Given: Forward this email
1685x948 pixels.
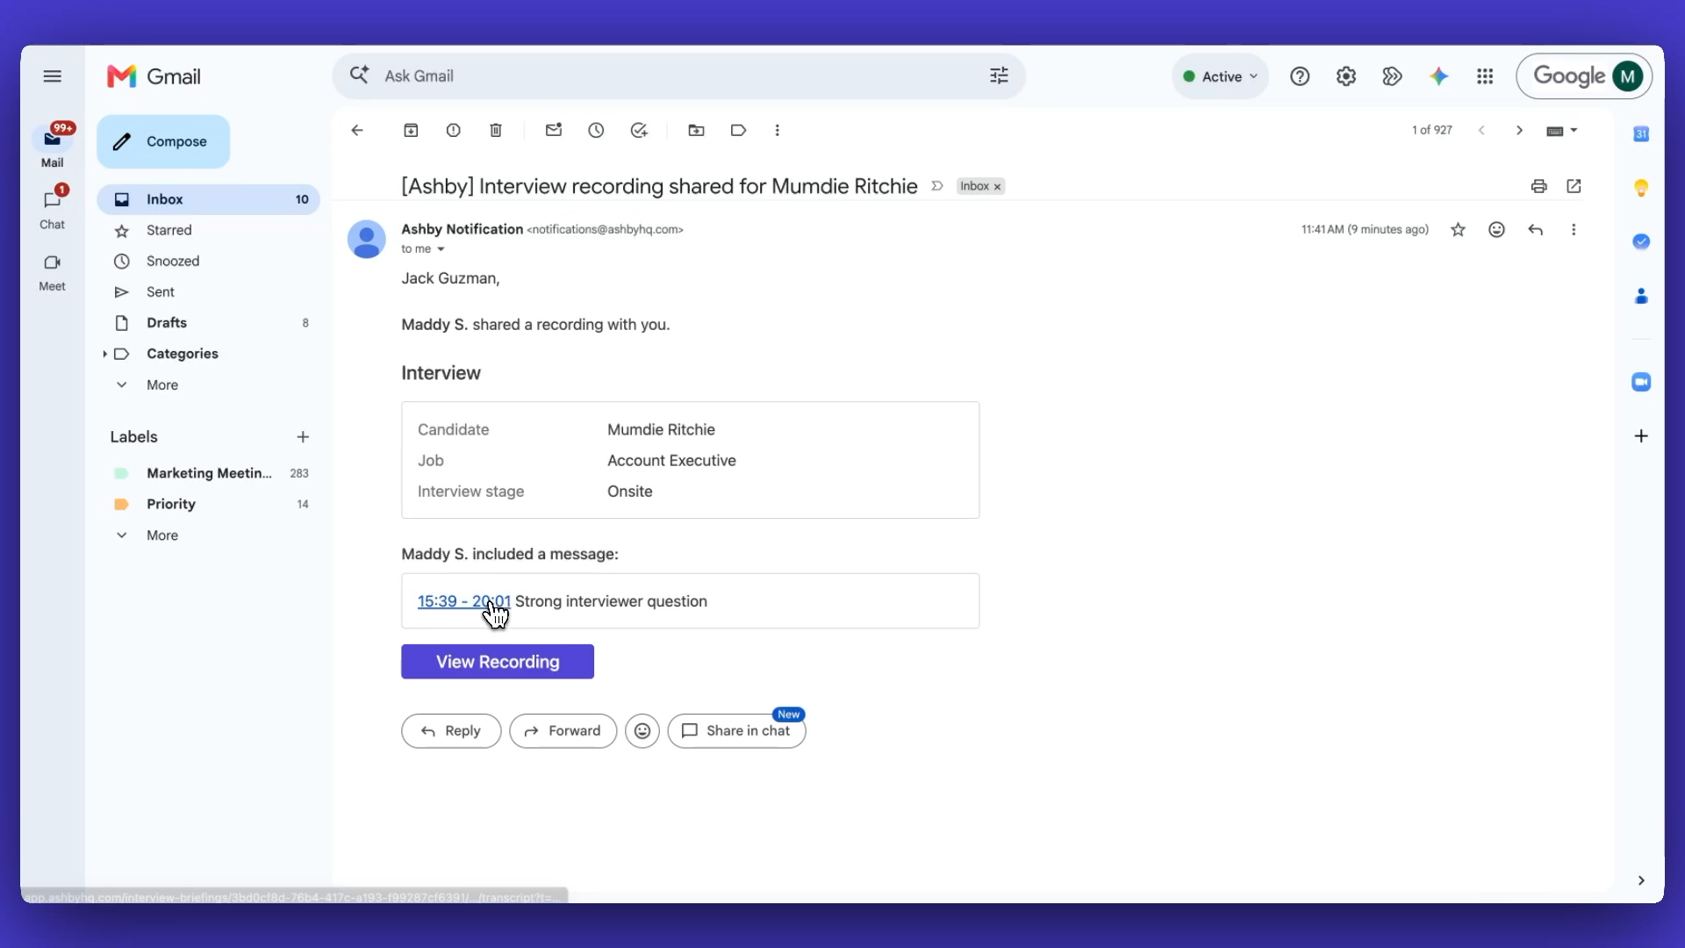Looking at the screenshot, I should point(563,731).
